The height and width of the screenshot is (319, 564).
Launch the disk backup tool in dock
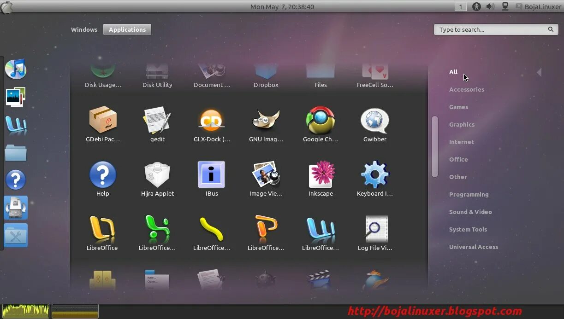click(x=16, y=208)
